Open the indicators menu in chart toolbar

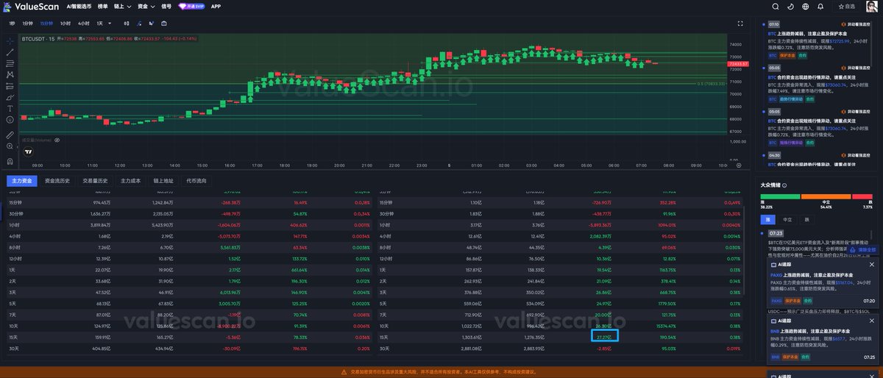(x=138, y=23)
